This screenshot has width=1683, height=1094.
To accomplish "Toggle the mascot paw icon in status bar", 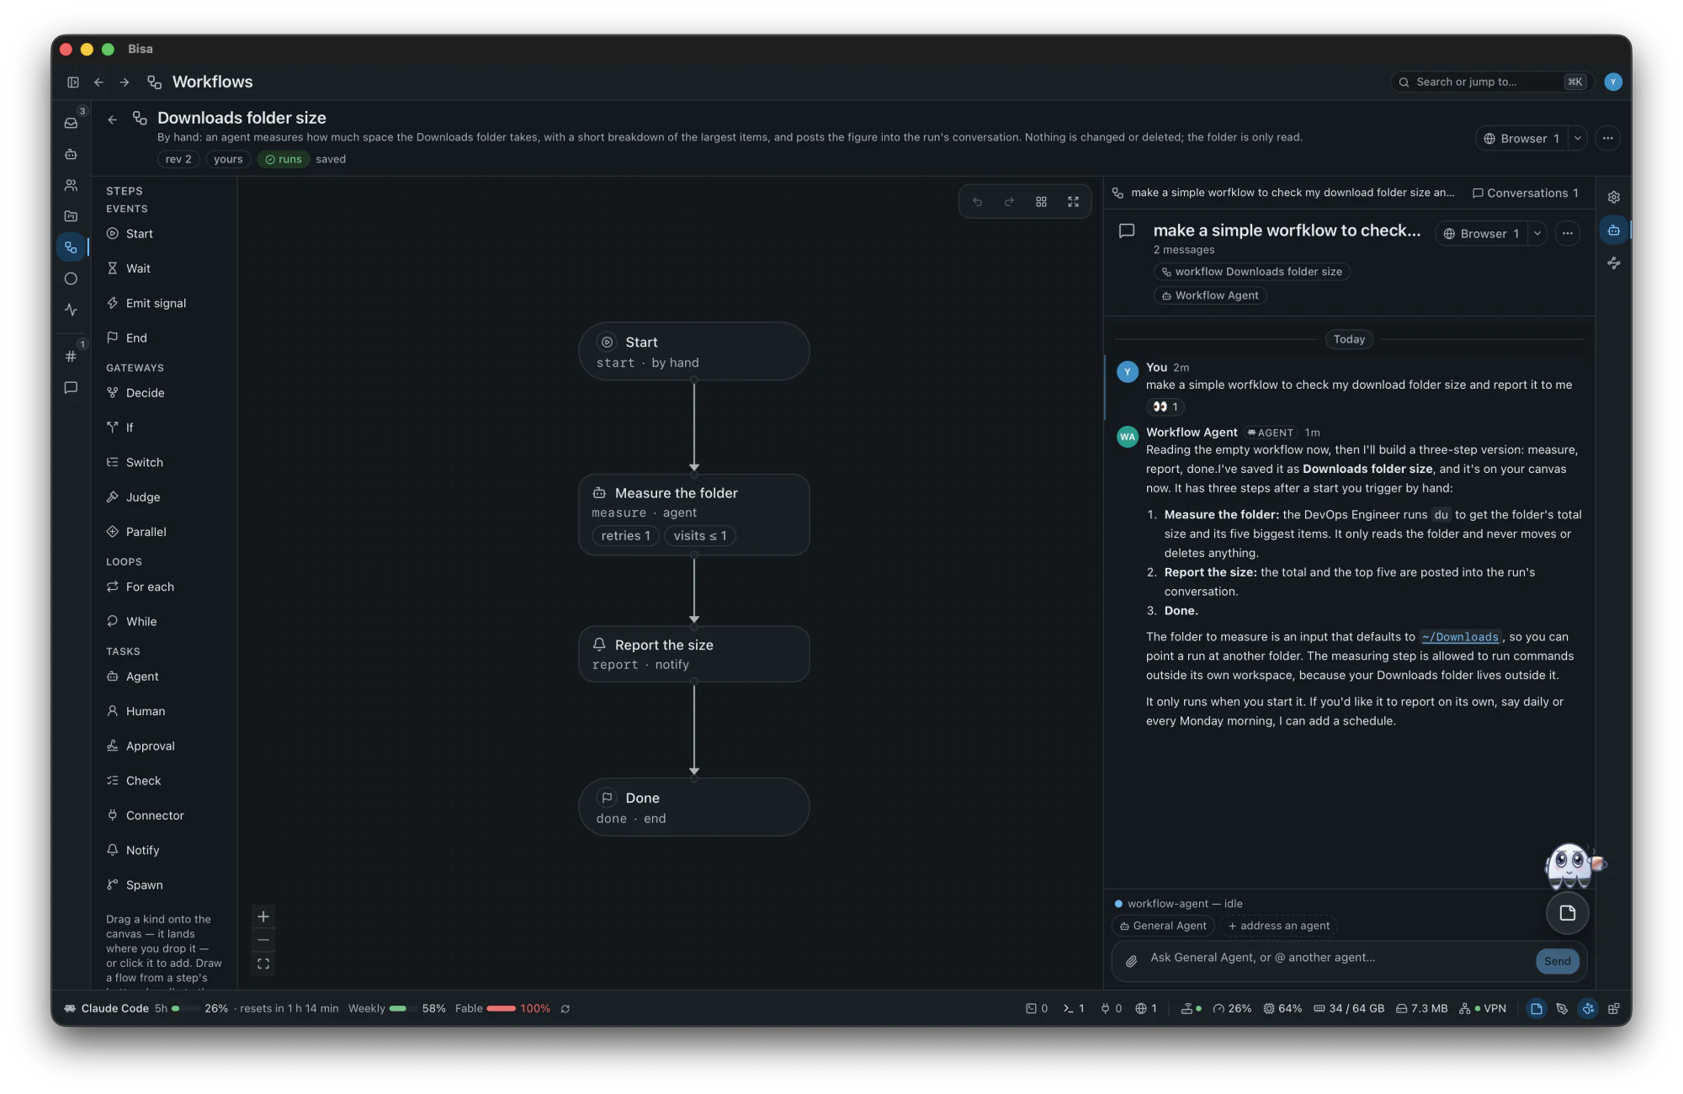I will point(1588,1009).
